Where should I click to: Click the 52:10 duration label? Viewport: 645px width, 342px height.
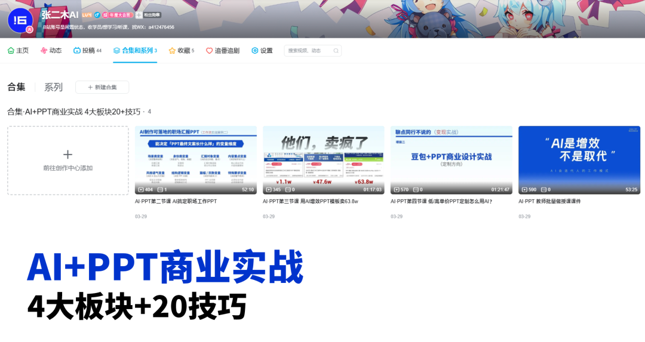(x=248, y=189)
